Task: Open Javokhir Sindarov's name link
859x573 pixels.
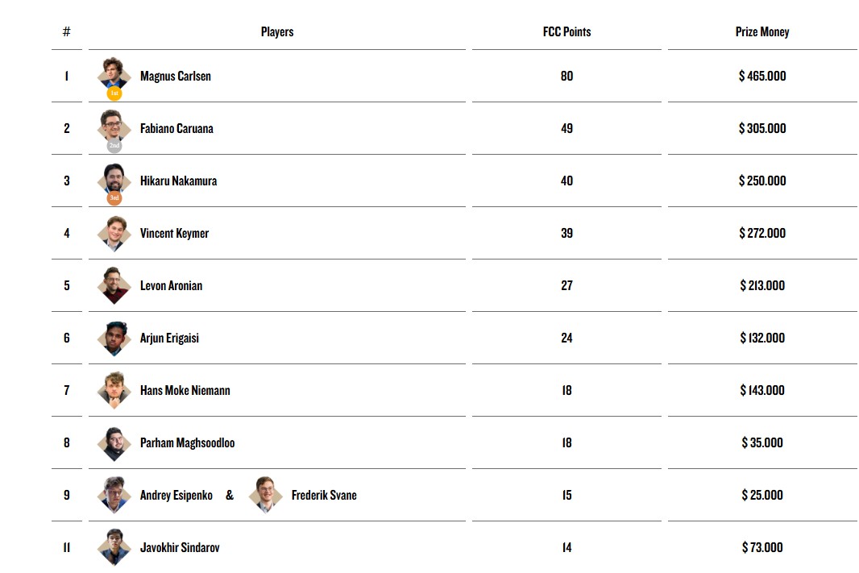Action: coord(179,547)
